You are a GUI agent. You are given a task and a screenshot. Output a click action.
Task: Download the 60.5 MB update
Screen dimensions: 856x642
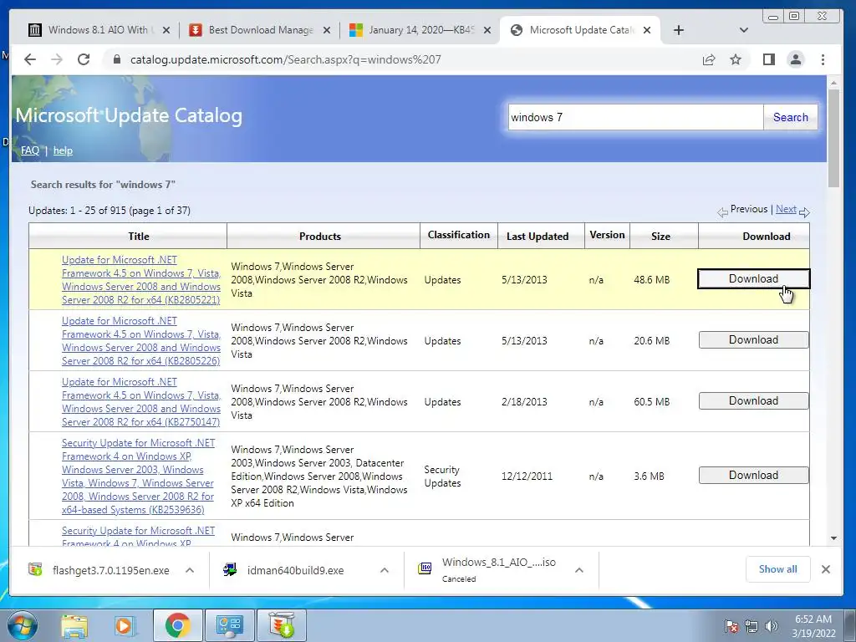(x=753, y=401)
